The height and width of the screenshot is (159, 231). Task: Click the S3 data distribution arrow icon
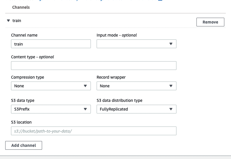click(x=171, y=109)
